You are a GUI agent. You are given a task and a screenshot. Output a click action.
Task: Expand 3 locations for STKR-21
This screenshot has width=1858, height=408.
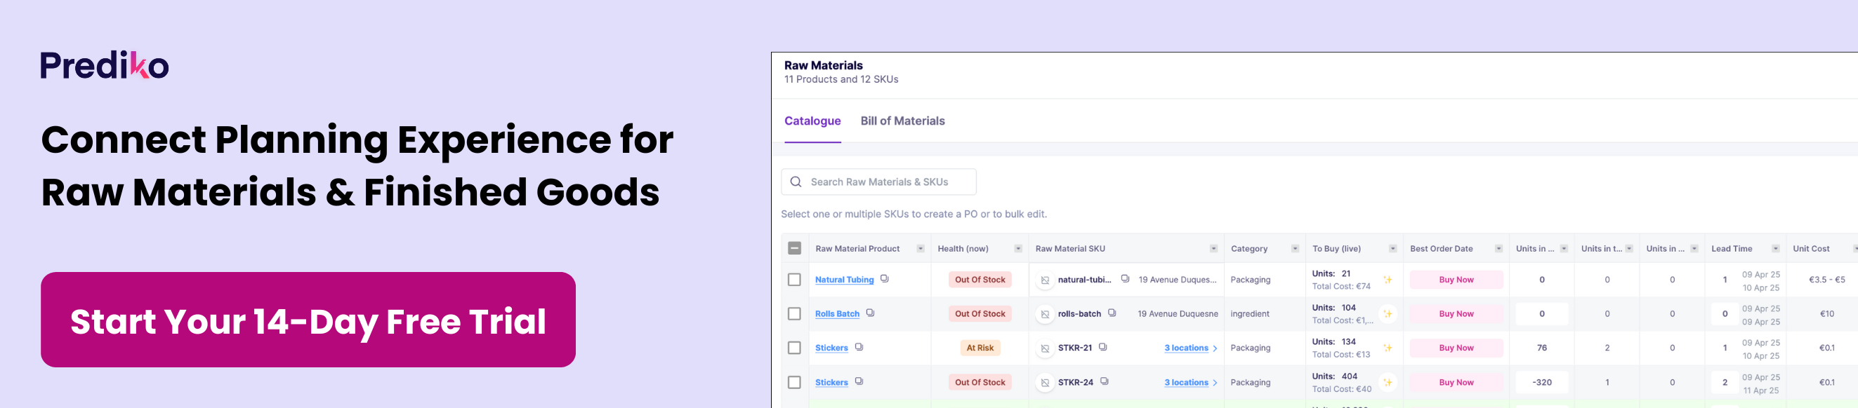click(1190, 348)
